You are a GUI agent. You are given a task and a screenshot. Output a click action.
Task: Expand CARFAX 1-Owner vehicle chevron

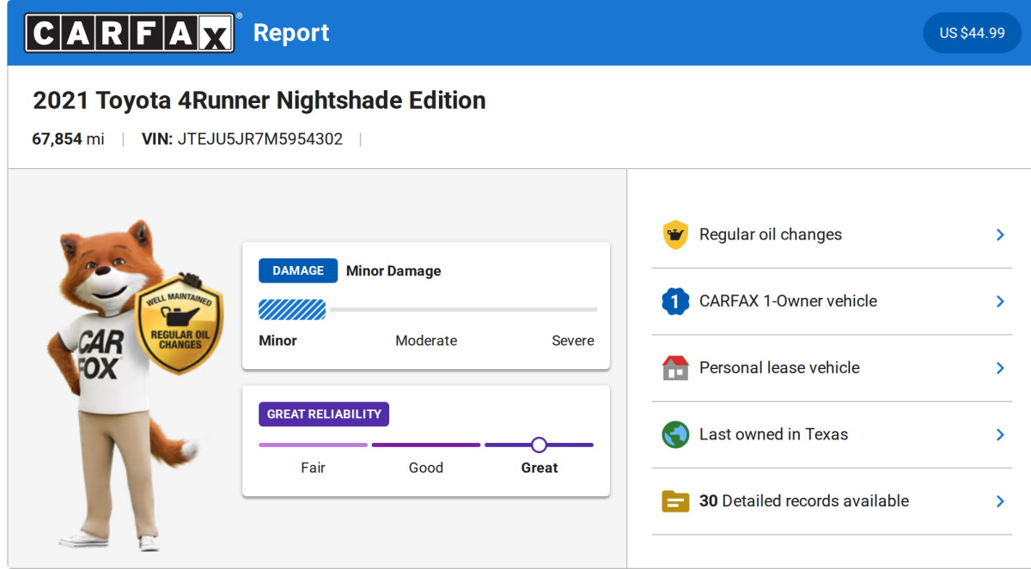point(1000,301)
